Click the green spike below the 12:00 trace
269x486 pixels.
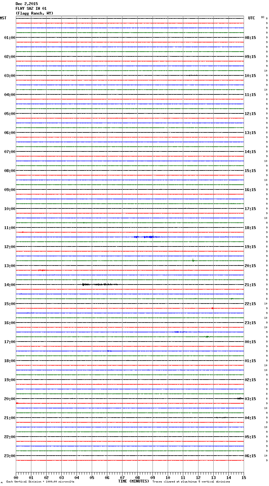coord(193,260)
